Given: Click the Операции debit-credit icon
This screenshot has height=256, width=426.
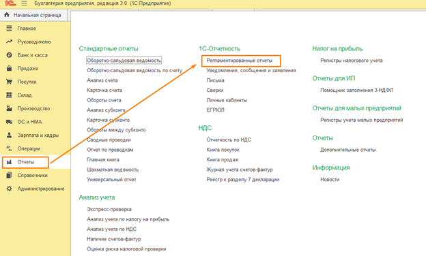Looking at the screenshot, I should [x=10, y=148].
